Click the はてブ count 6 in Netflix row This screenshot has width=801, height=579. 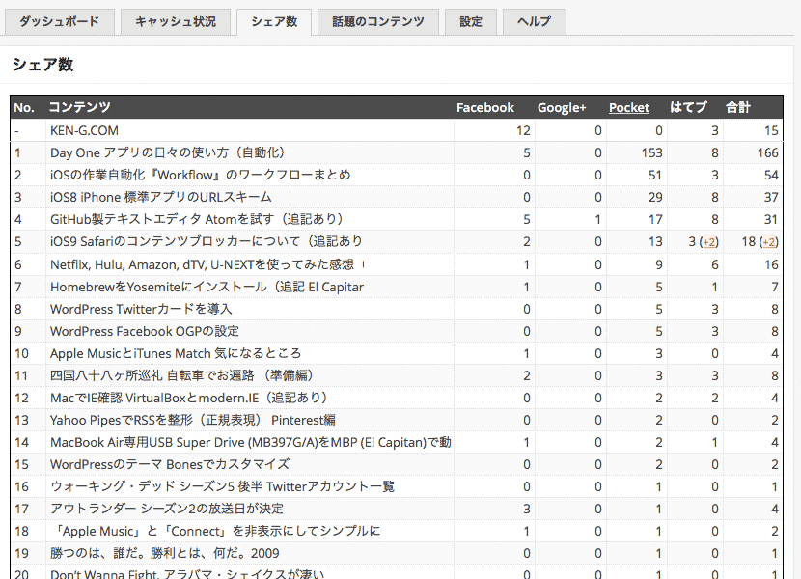(x=715, y=264)
